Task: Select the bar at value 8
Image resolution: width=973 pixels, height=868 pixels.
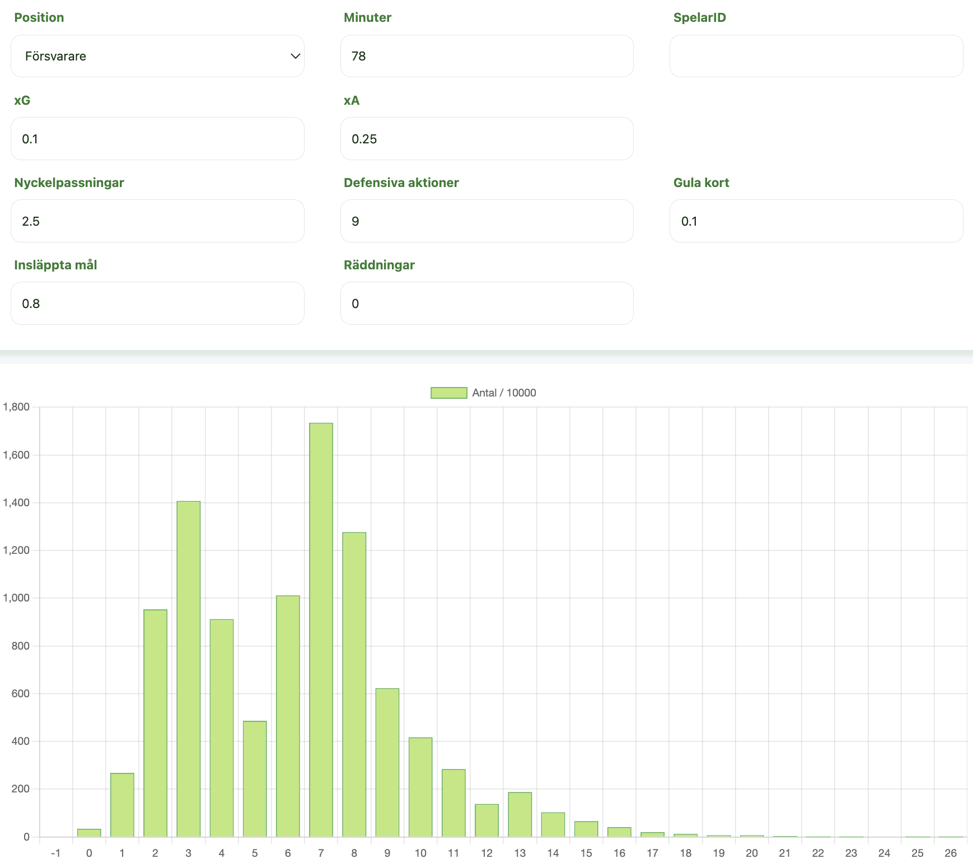Action: click(354, 684)
